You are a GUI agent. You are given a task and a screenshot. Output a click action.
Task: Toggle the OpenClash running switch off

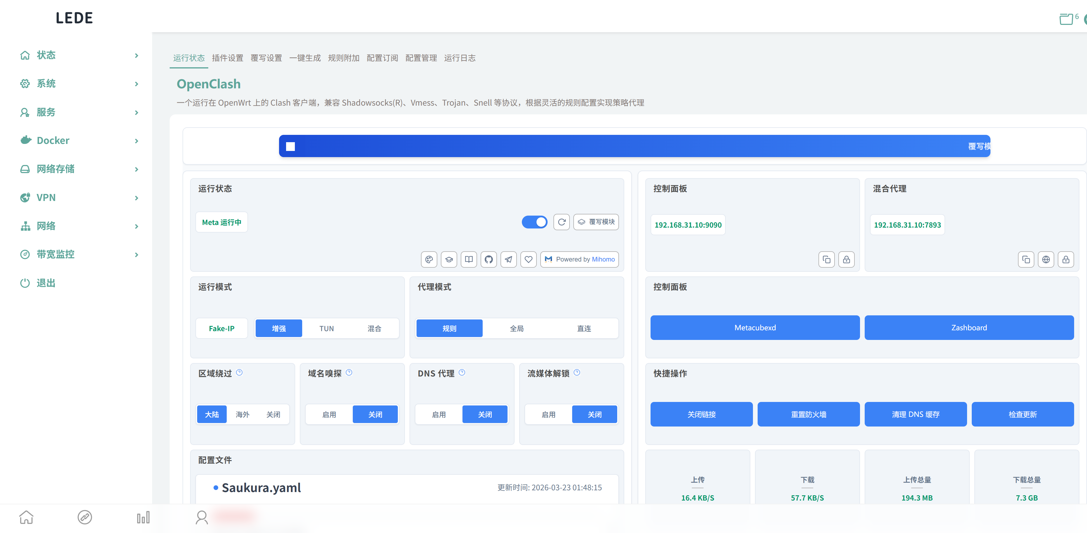[x=534, y=222]
